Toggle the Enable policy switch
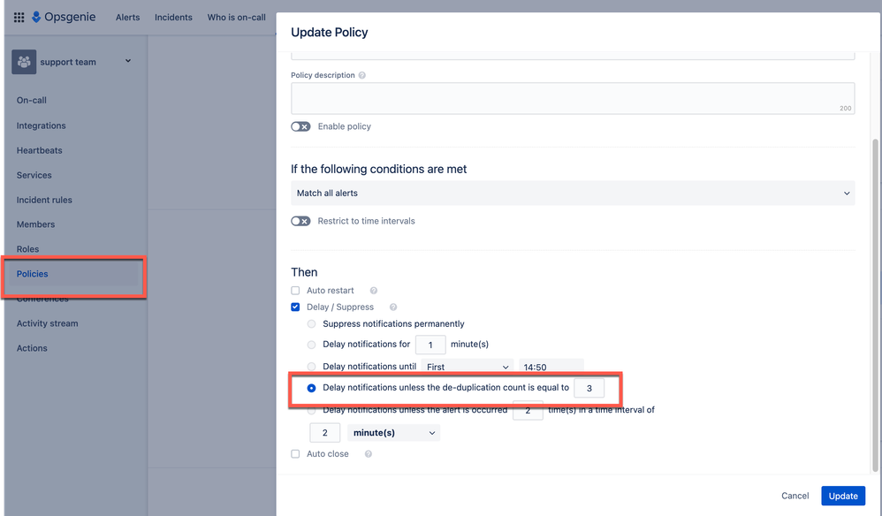 (x=300, y=126)
